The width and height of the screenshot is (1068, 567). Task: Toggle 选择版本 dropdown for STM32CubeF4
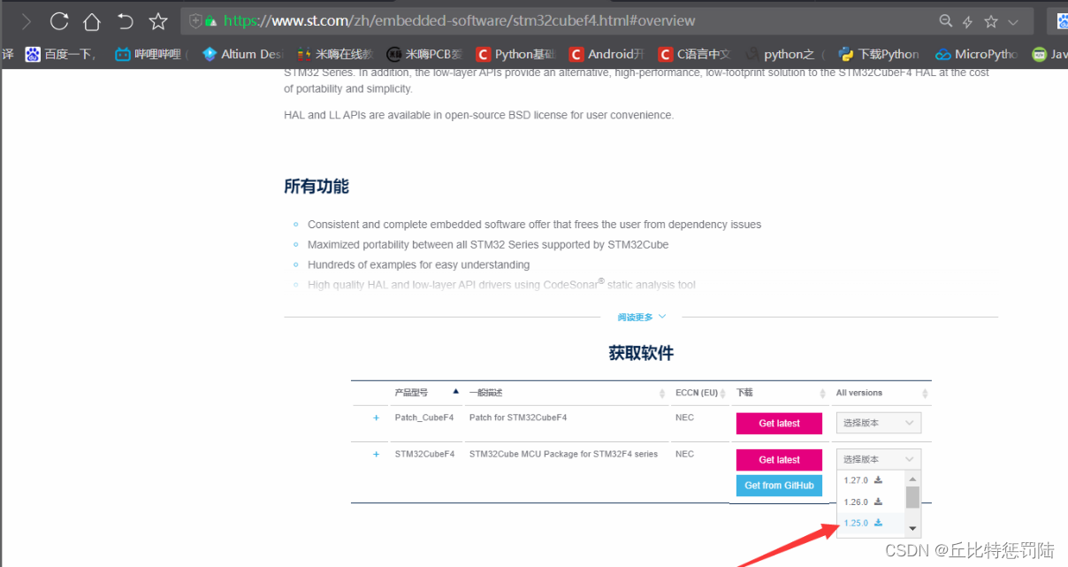[879, 459]
